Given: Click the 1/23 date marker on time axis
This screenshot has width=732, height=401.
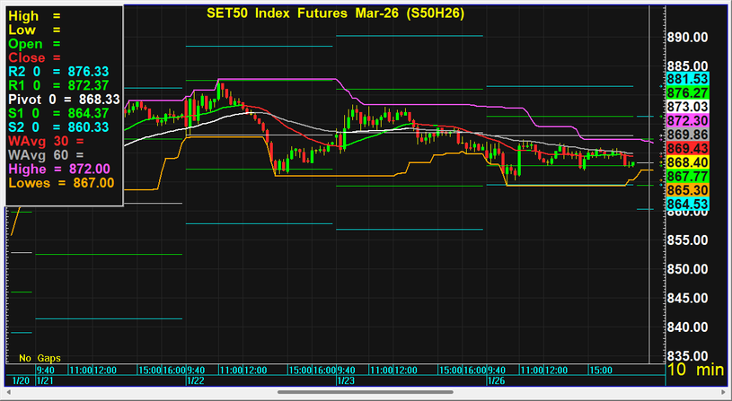Looking at the screenshot, I should tap(342, 380).
